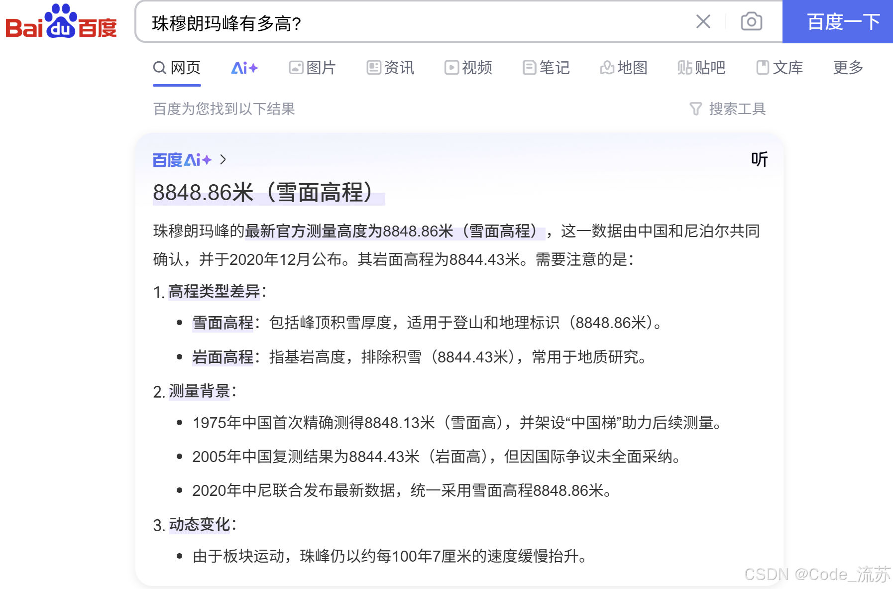
Task: Click the Baidu logo
Action: pos(61,21)
